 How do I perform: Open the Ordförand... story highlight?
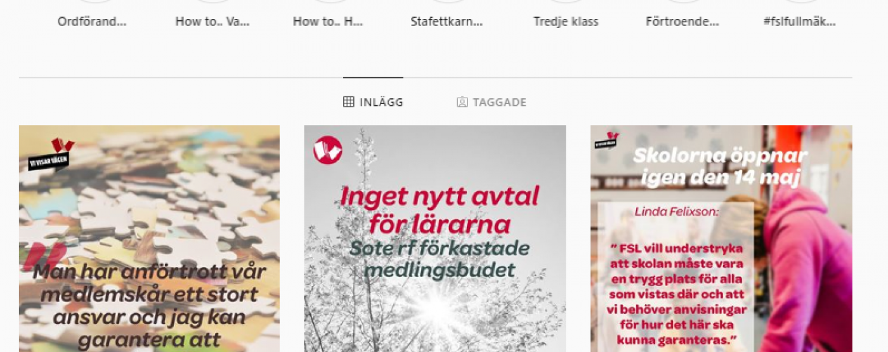tap(92, 22)
